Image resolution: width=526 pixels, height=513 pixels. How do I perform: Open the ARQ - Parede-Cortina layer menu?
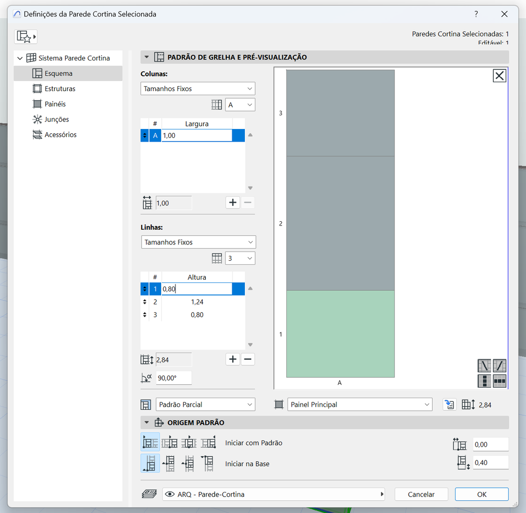click(273, 494)
